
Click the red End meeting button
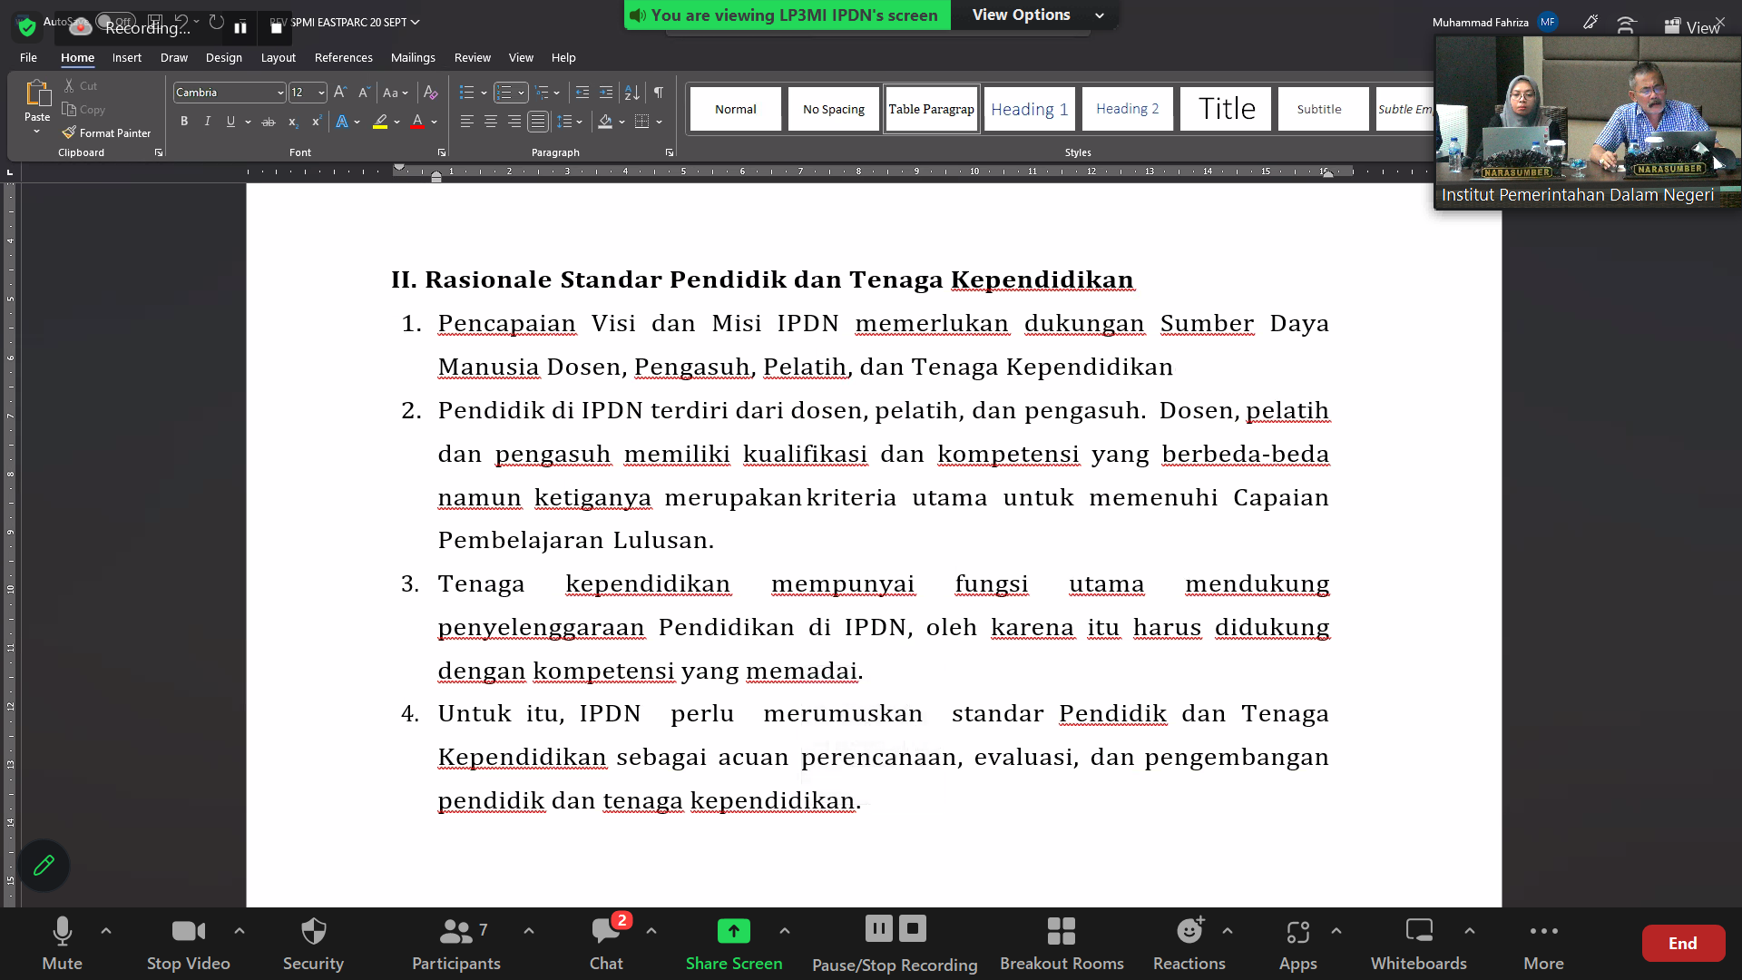[1683, 944]
